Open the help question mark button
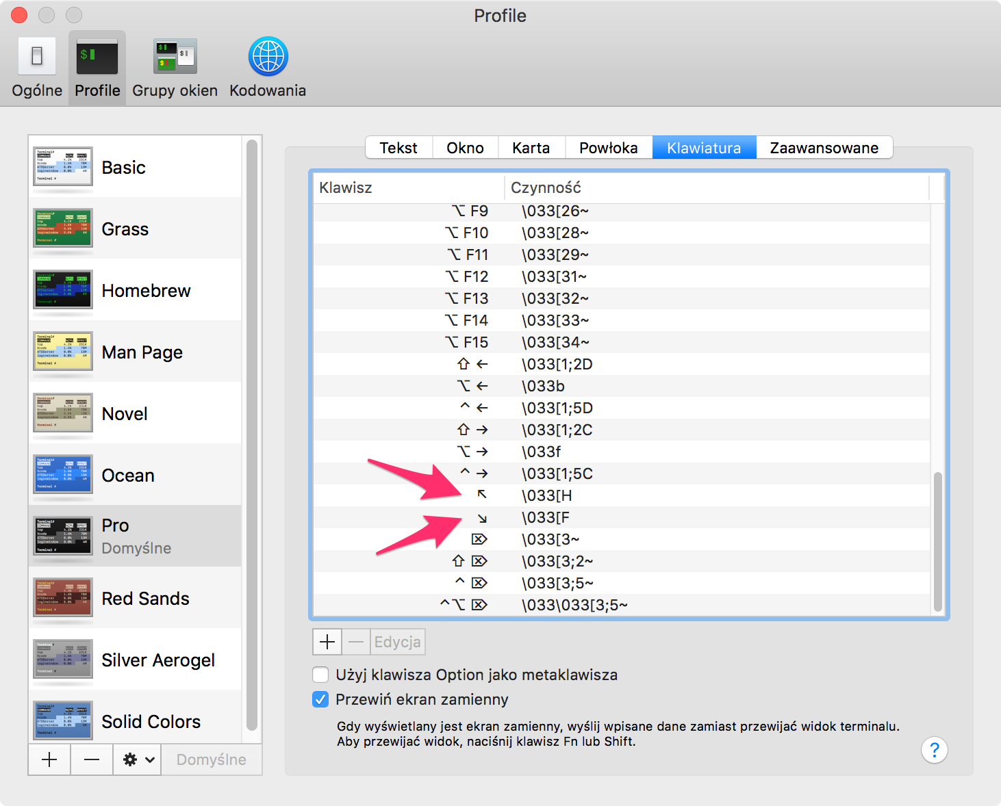Viewport: 1001px width, 806px height. point(935,750)
